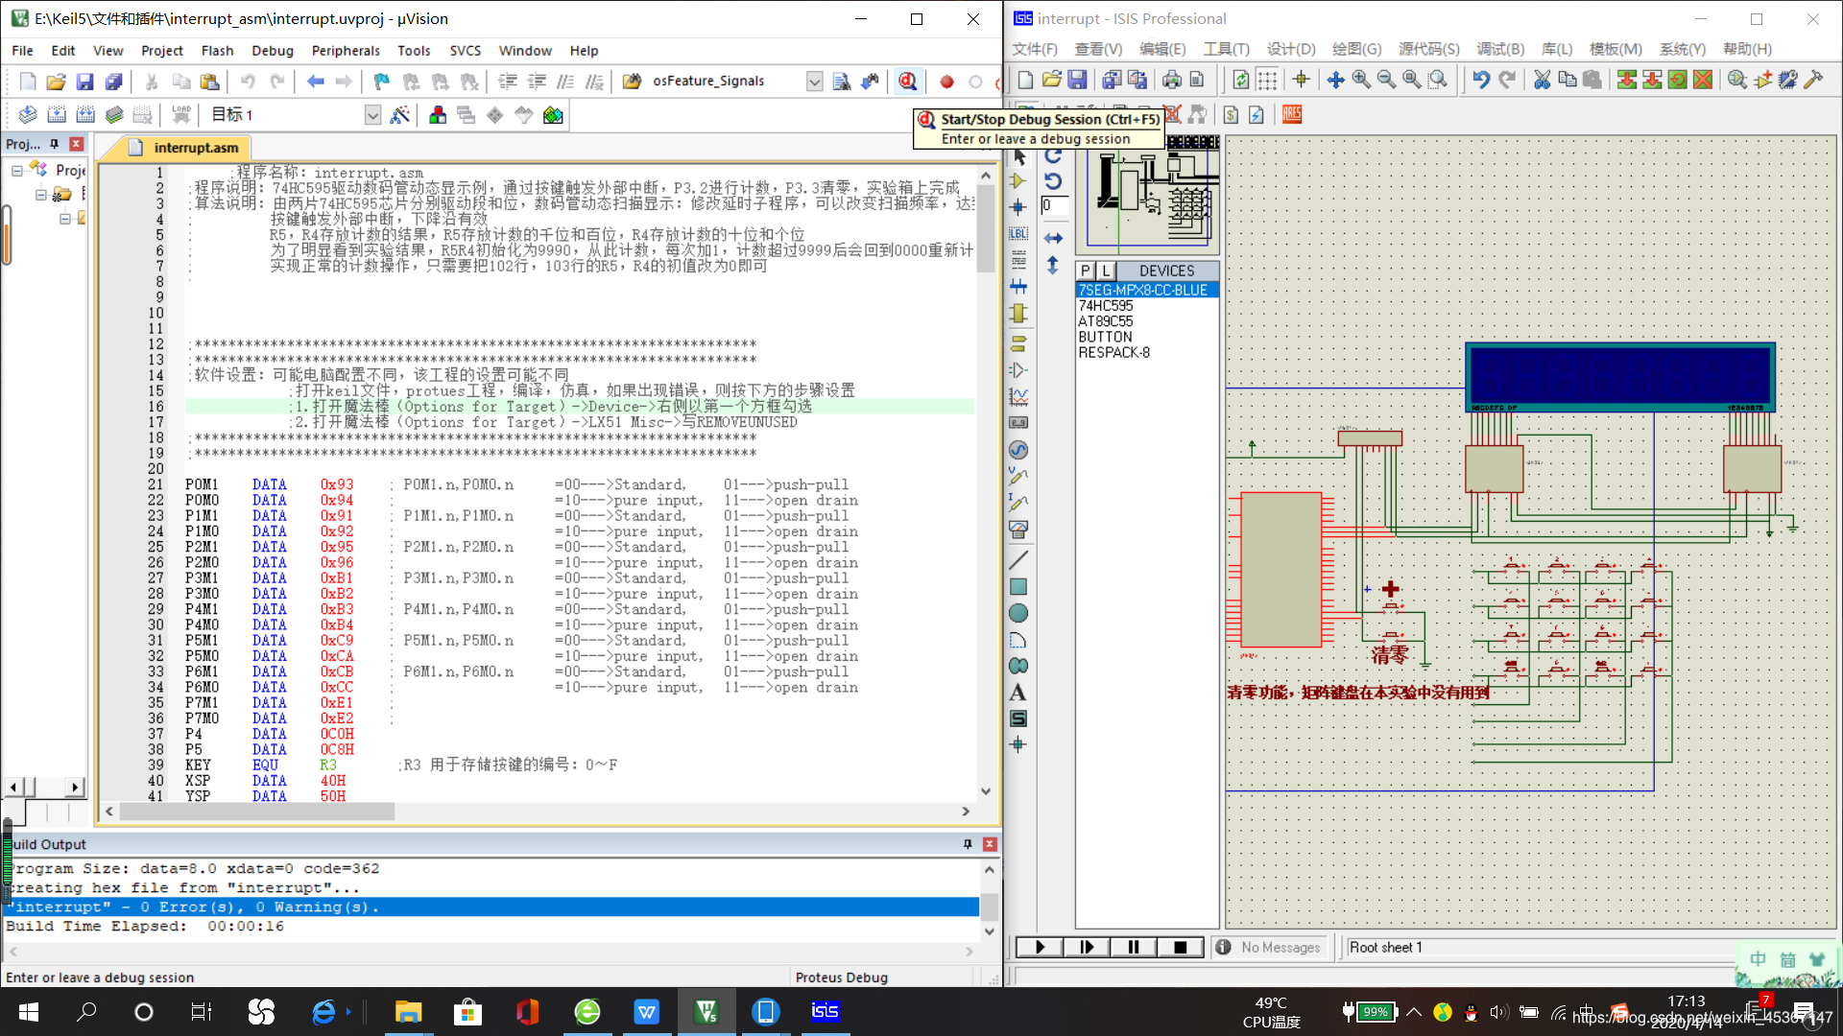Paste icon in Keil toolbar

(209, 82)
